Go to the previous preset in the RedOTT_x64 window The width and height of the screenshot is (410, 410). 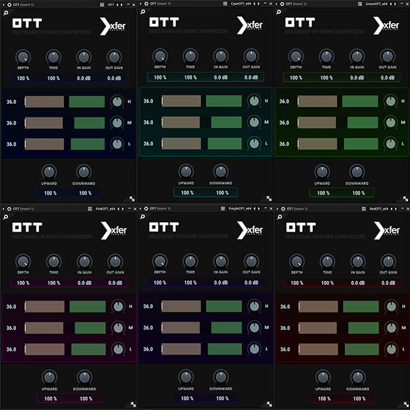pos(392,208)
